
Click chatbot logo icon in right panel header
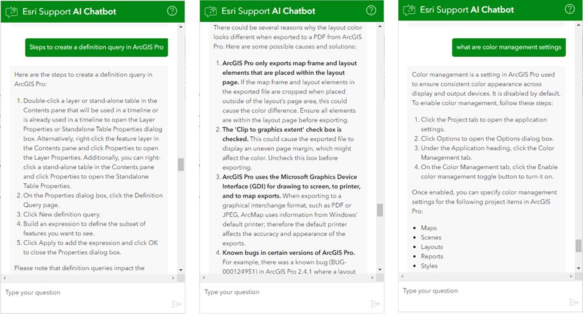pyautogui.click(x=409, y=10)
